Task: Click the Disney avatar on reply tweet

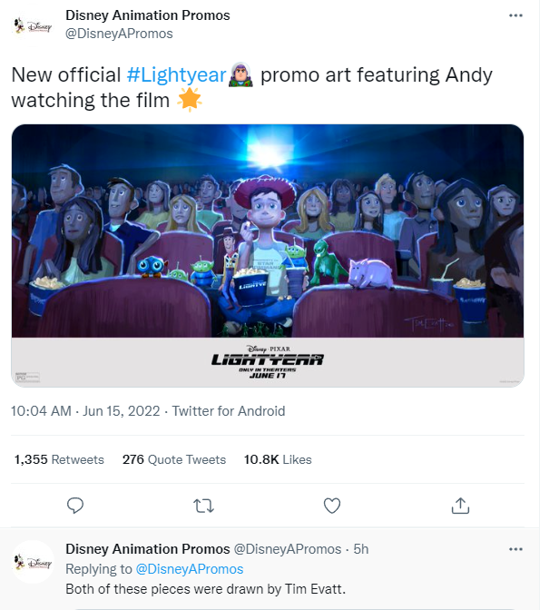Action: pos(33,562)
